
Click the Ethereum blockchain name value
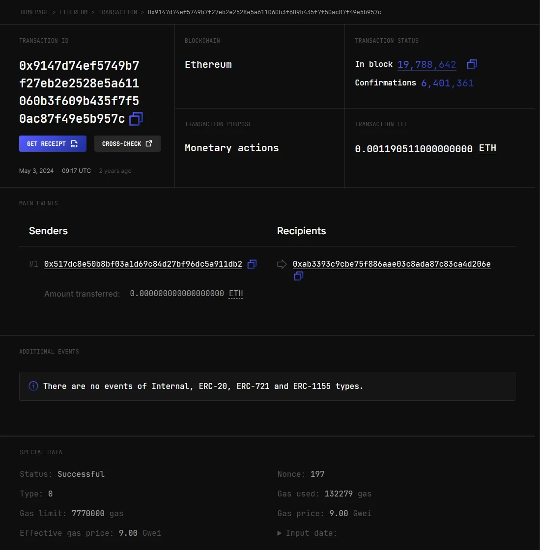[208, 64]
